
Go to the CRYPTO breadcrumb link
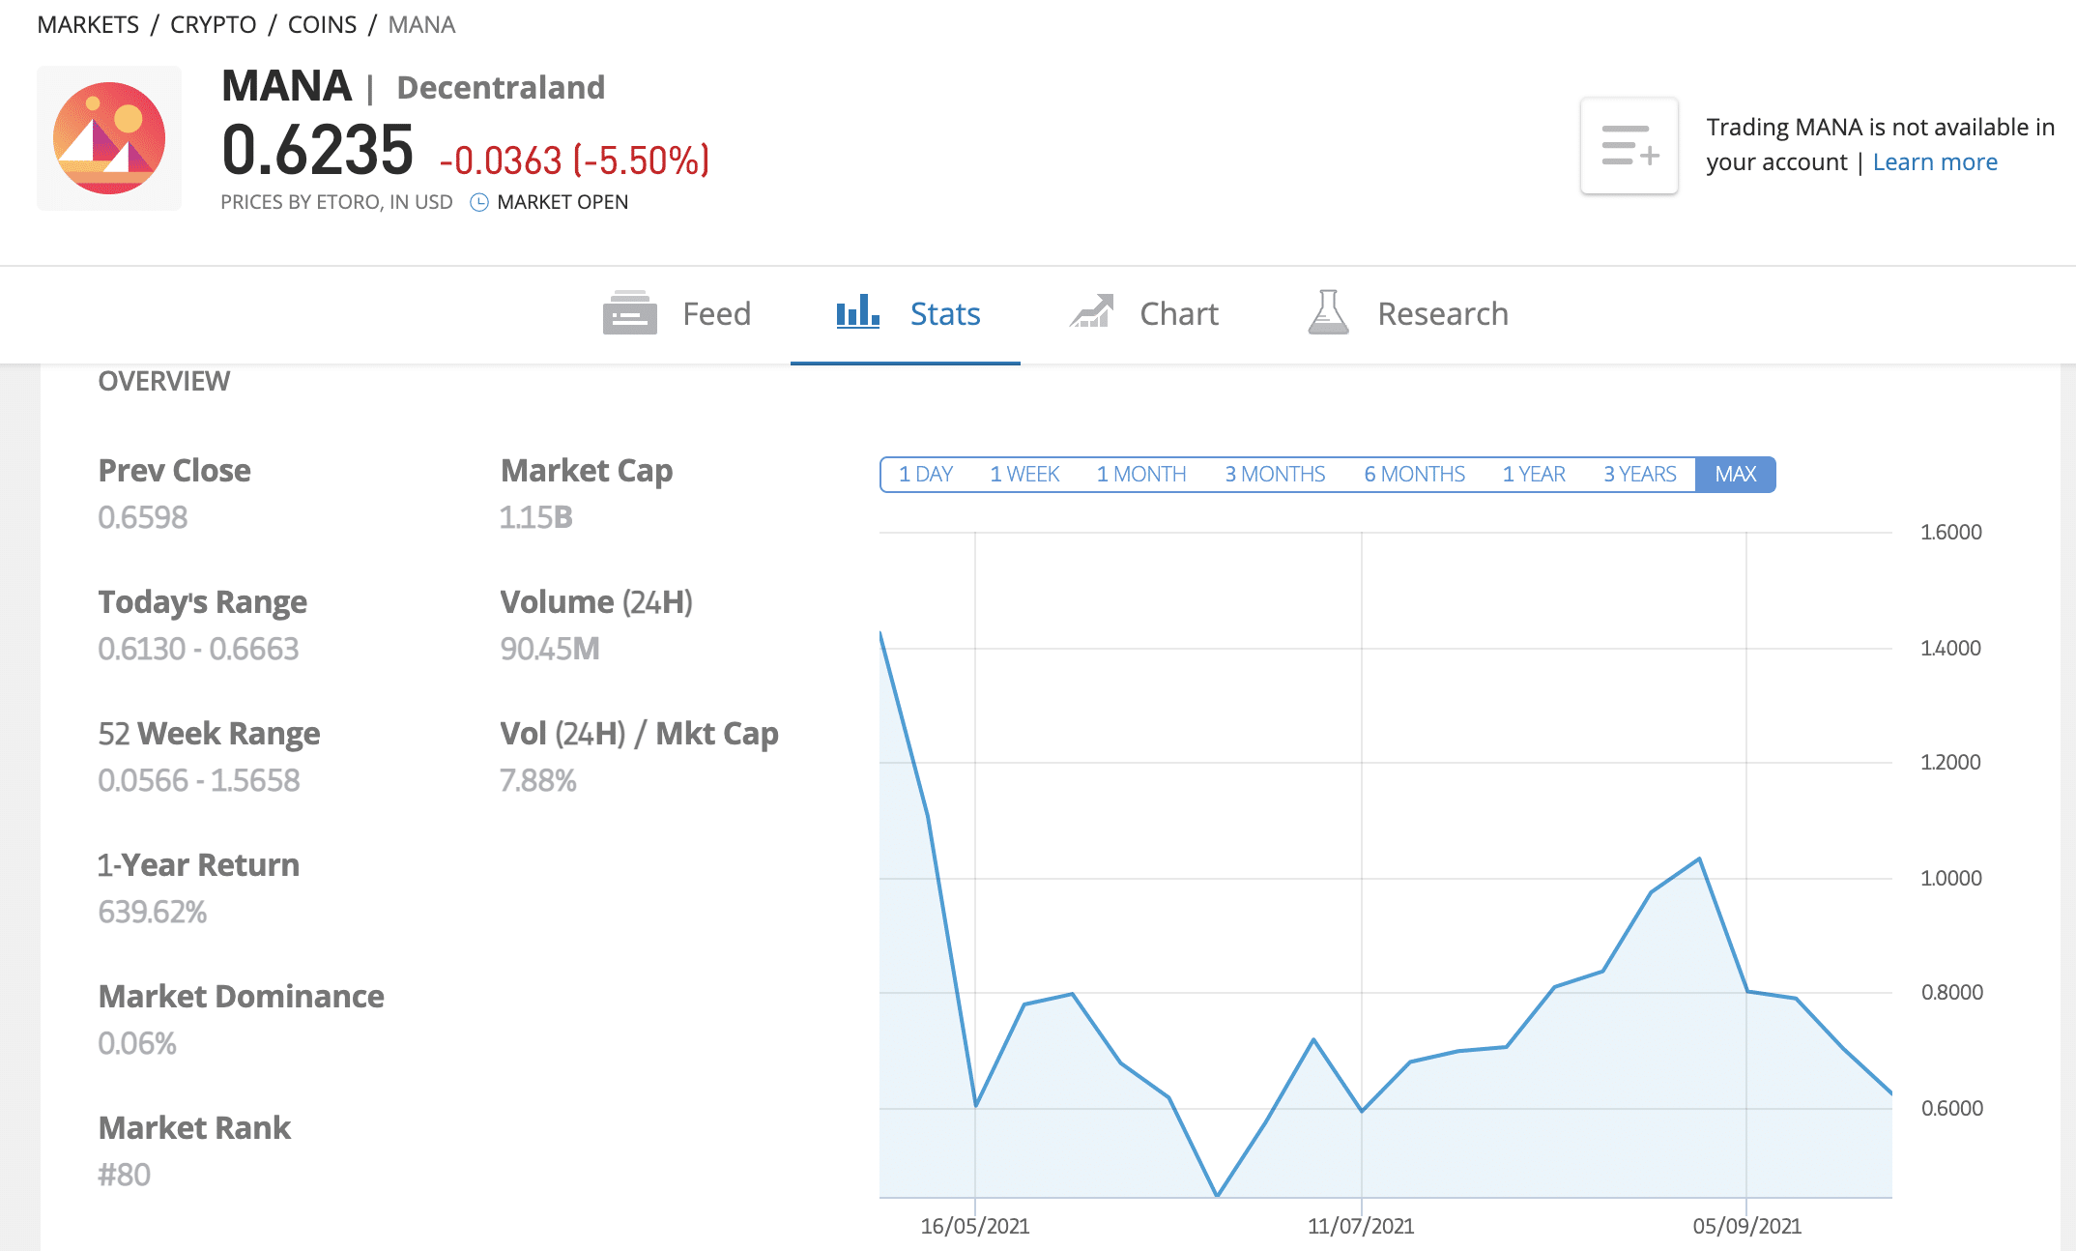pos(213,24)
